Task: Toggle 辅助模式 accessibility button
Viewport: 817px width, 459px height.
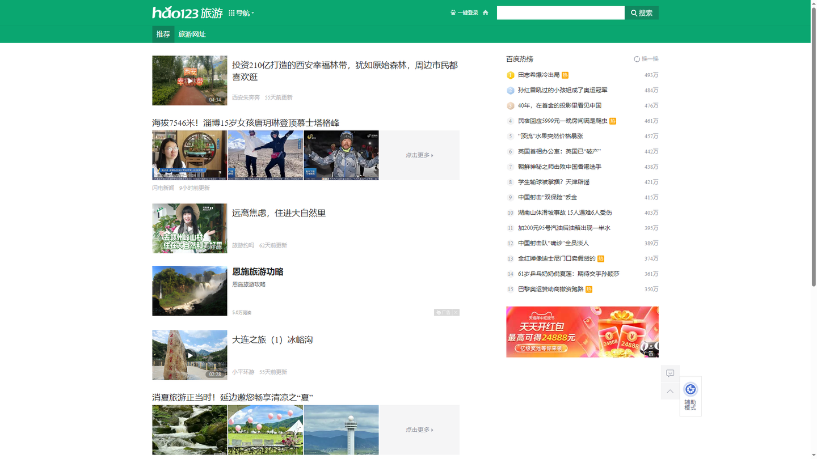Action: coord(690,396)
